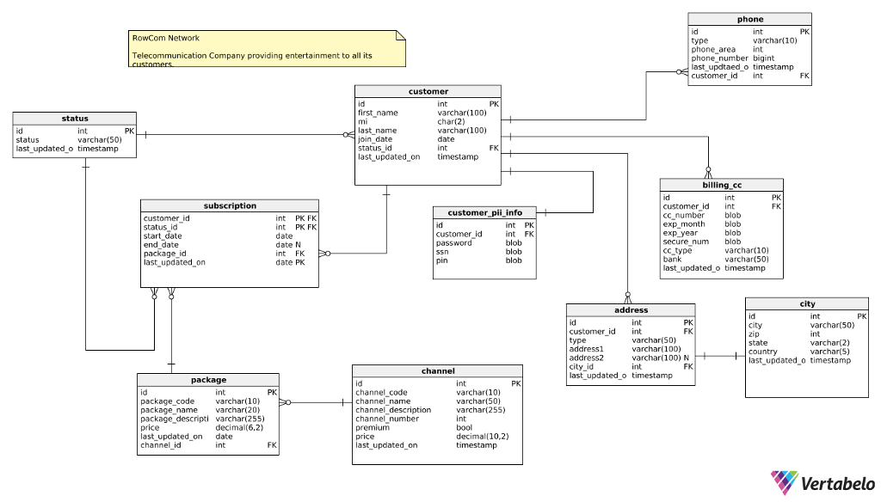Expand the customer_pii_info table
The width and height of the screenshot is (881, 502).
[x=484, y=211]
